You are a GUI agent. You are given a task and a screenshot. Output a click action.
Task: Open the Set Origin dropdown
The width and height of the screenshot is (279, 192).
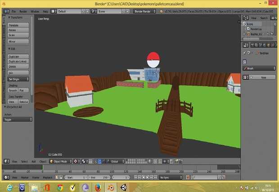coord(18,79)
